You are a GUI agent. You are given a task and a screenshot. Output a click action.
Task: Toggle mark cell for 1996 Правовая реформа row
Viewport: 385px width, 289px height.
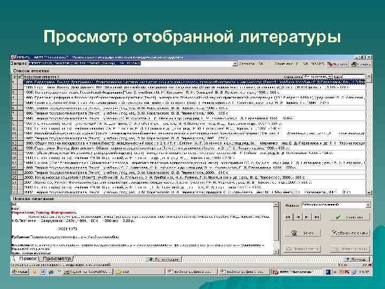20,97
